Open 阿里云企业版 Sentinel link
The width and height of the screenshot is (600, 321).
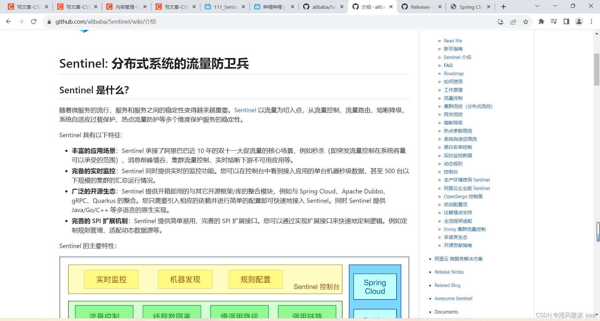click(467, 188)
